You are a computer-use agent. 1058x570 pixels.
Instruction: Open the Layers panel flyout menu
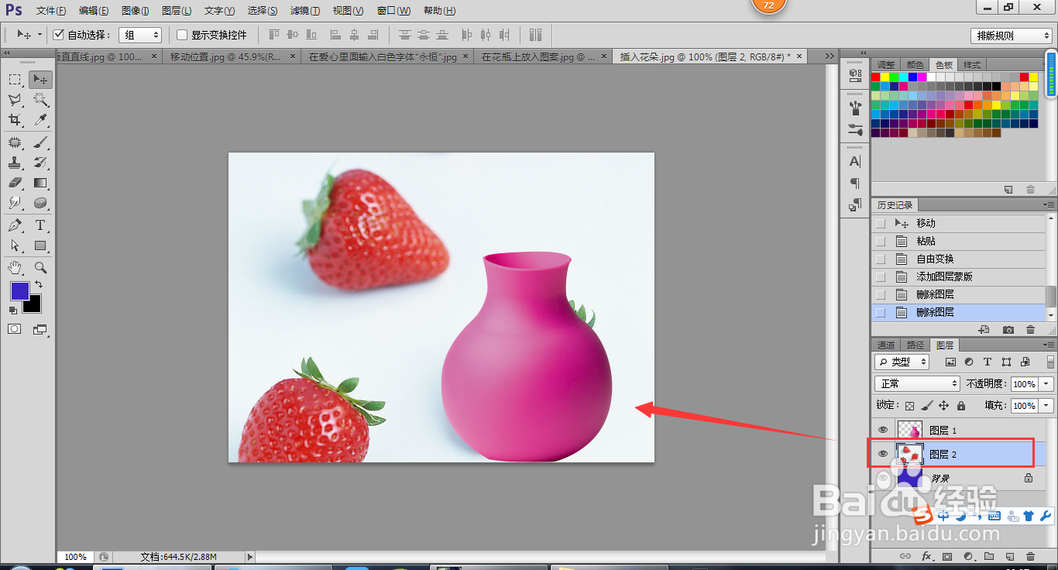(x=1049, y=345)
